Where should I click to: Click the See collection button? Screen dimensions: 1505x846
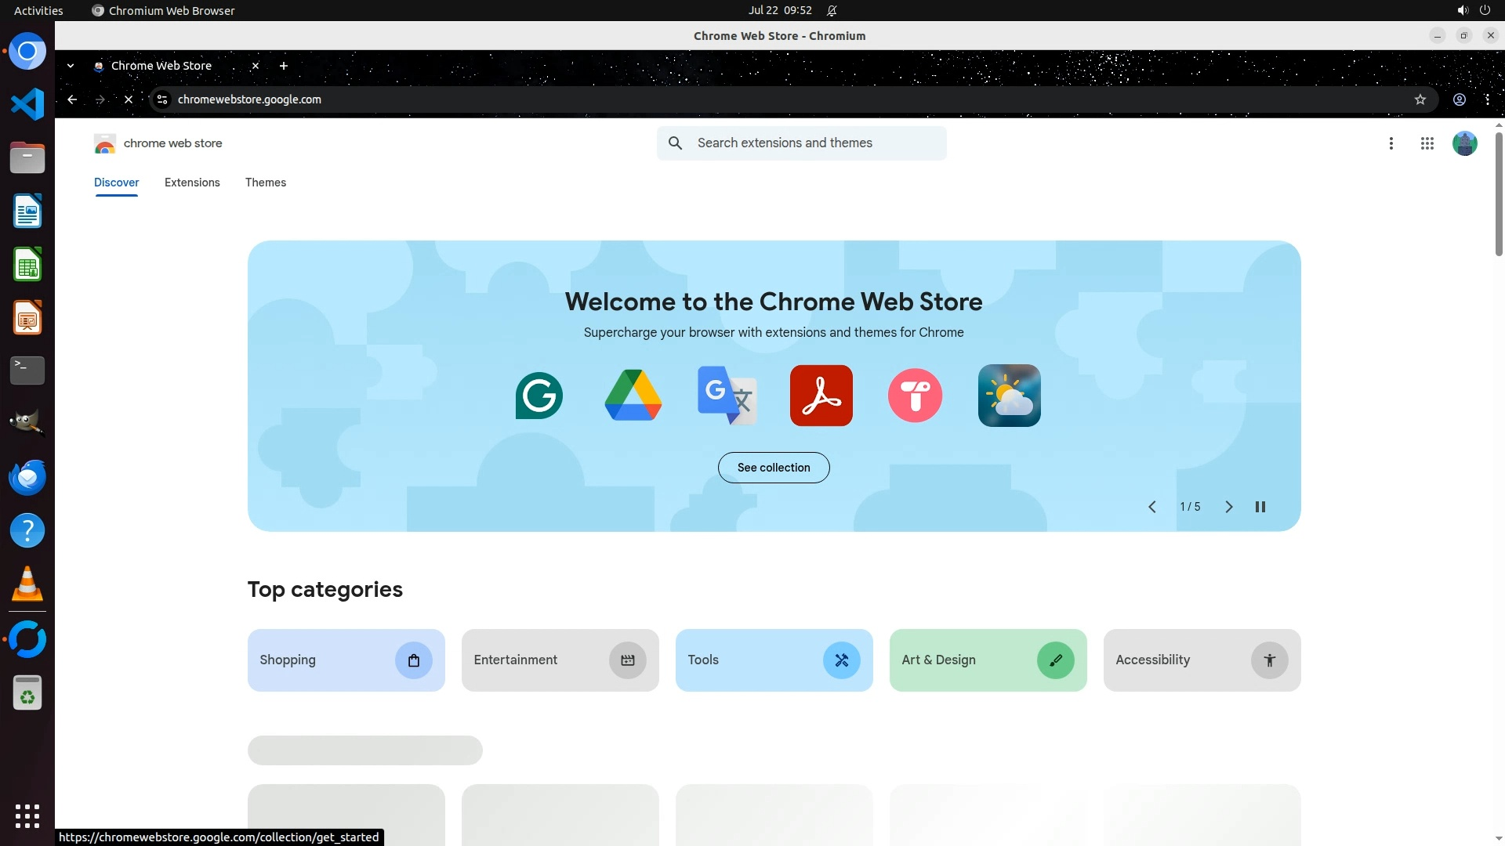pos(773,468)
